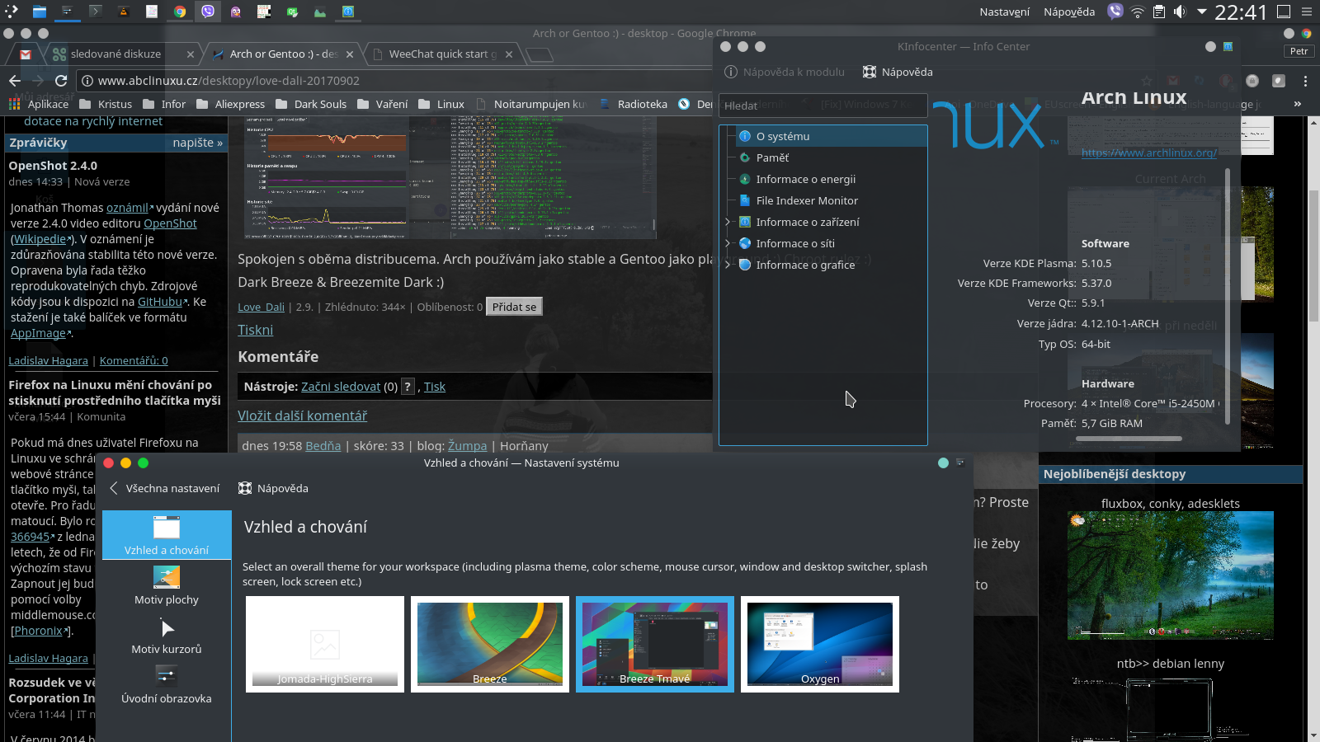Click Vložit další komentář link
This screenshot has height=742, width=1320.
(x=302, y=416)
